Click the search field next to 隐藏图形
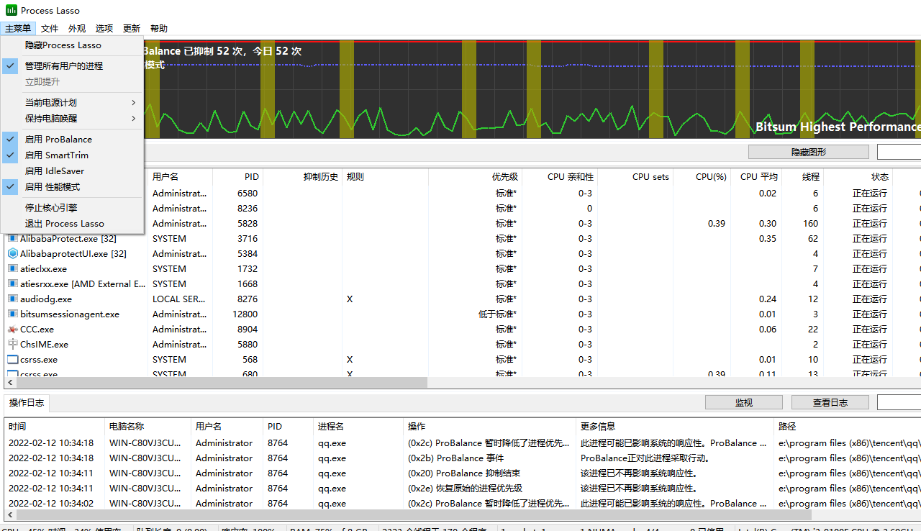Viewport: 921px width, 531px height. 899,152
